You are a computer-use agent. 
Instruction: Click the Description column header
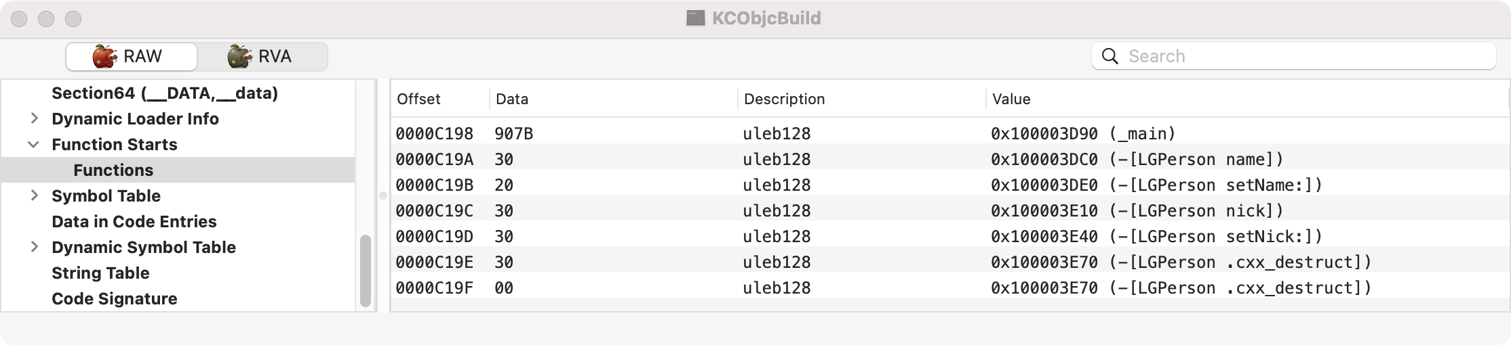(784, 99)
